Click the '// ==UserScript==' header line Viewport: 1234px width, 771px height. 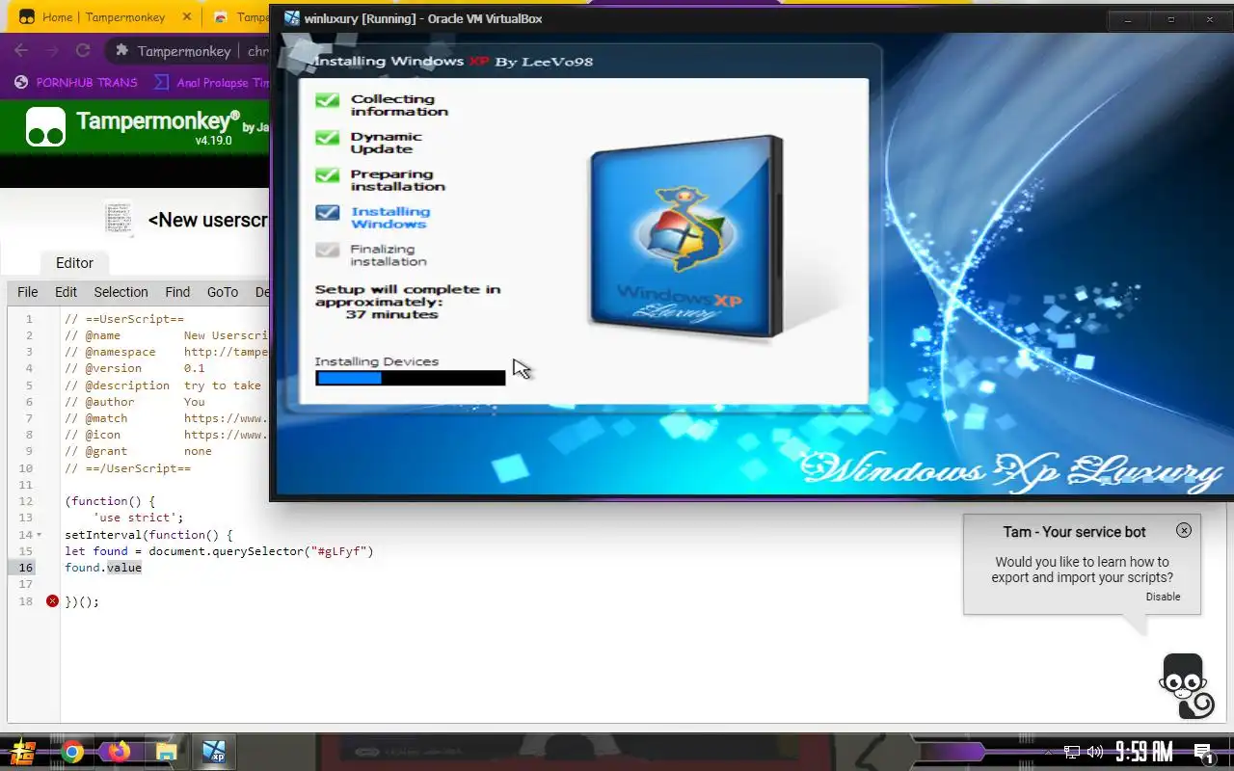[123, 319]
